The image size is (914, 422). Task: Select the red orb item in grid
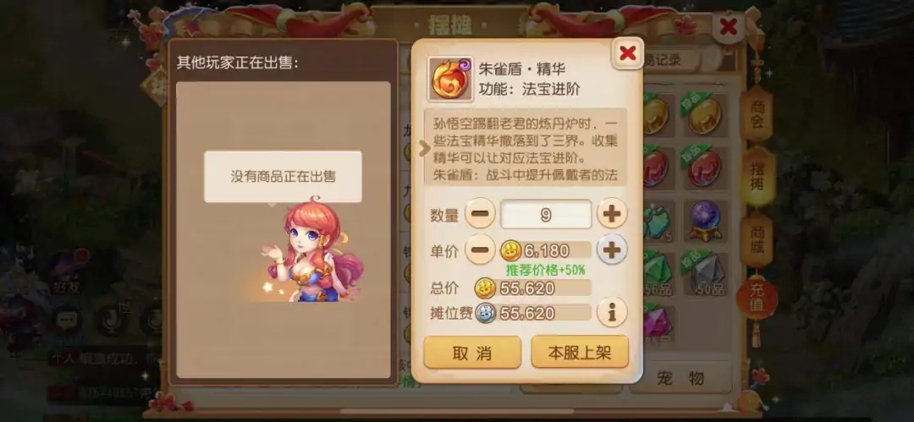(x=704, y=168)
